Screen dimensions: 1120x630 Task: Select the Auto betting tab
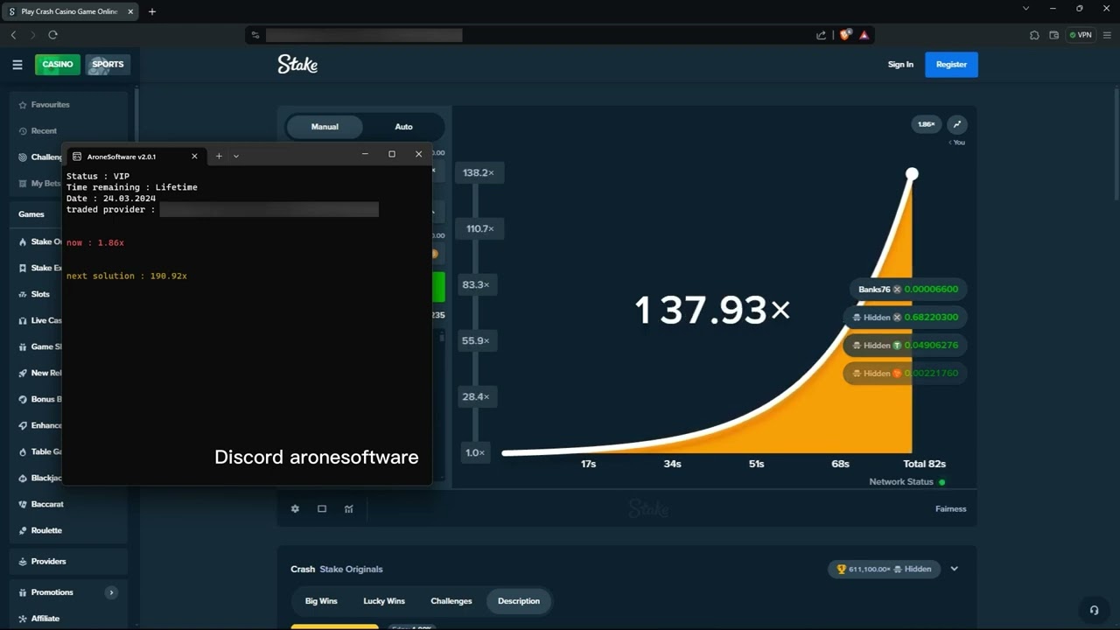pyautogui.click(x=403, y=127)
